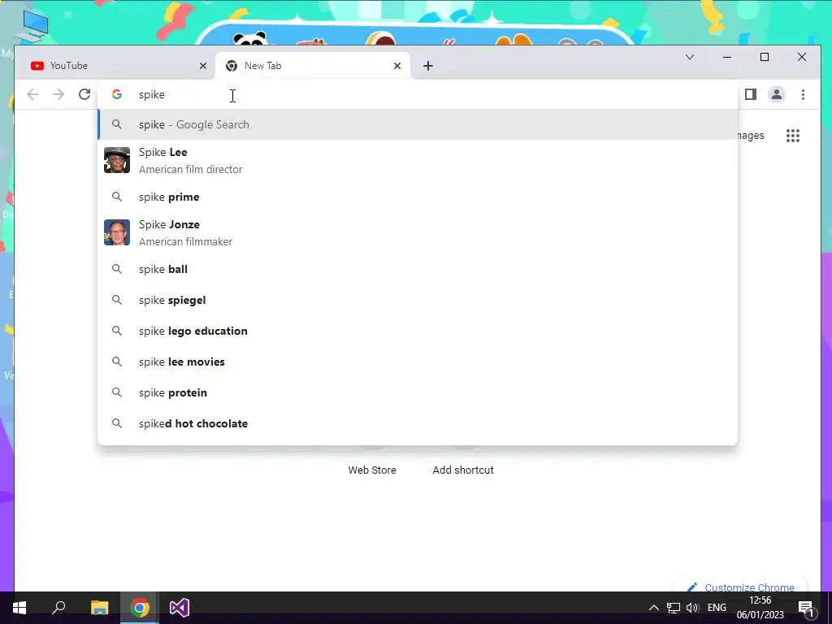Select the 'spike - Google Search' suggestion
Viewport: 832px width, 624px height.
click(418, 124)
